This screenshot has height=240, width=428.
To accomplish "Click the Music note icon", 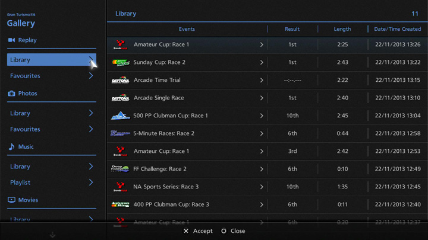I will [x=11, y=146].
